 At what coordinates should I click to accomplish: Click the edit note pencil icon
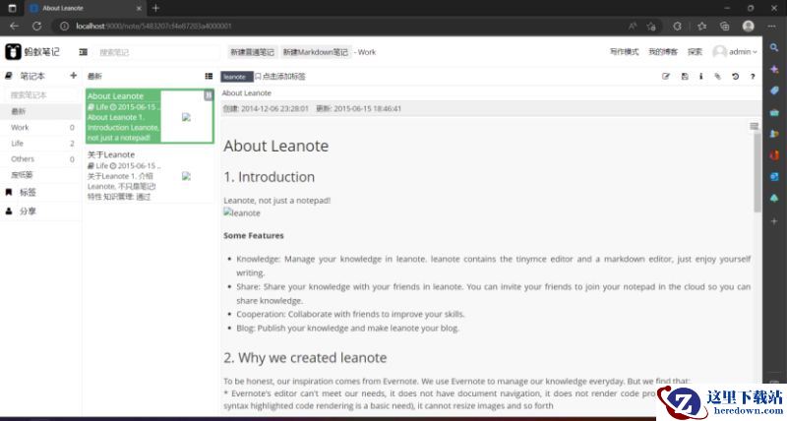[x=666, y=77]
